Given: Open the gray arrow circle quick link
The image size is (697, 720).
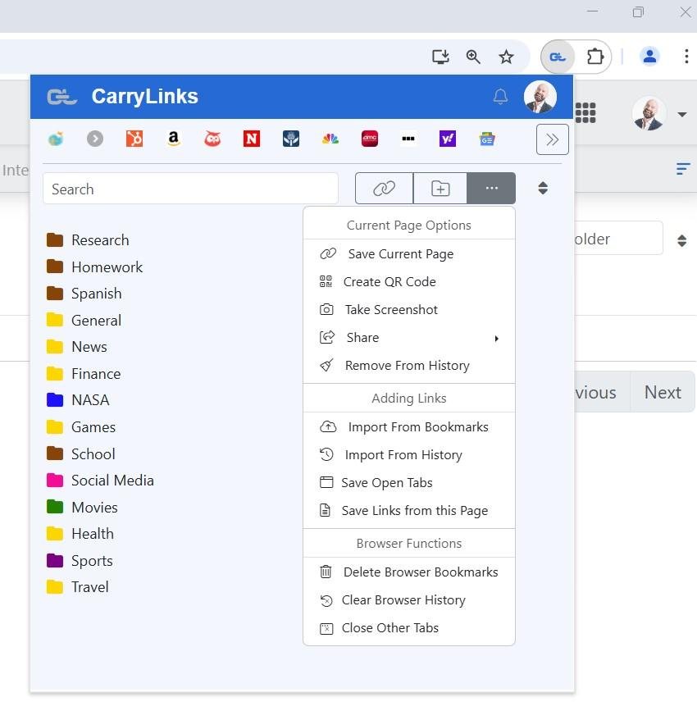Looking at the screenshot, I should click(95, 139).
